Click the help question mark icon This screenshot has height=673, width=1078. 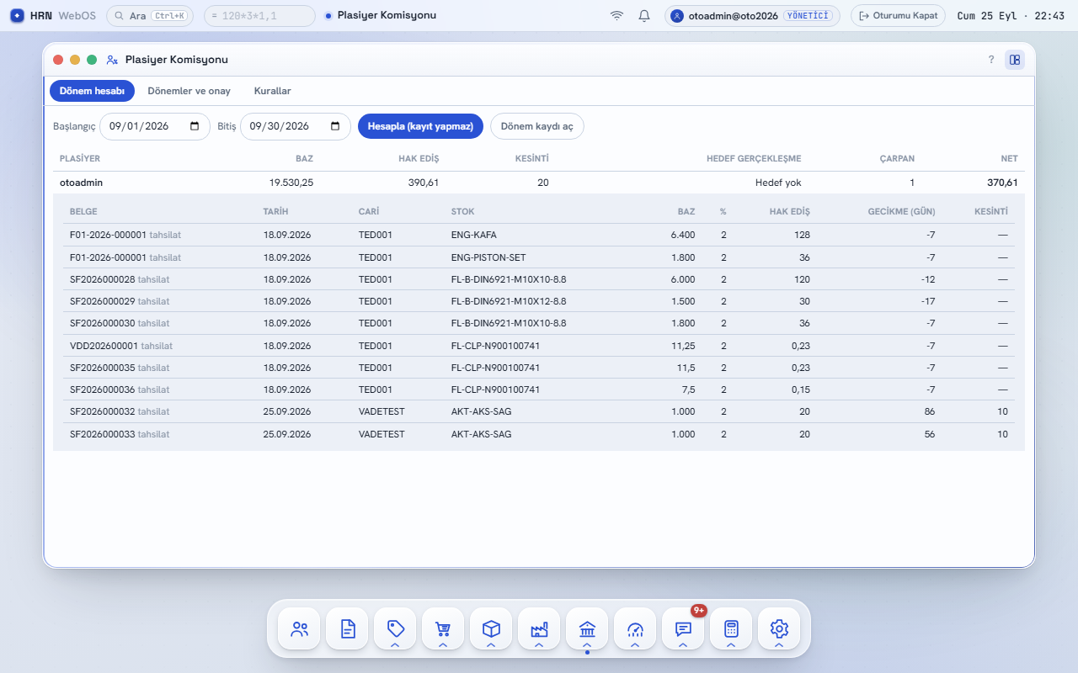[991, 60]
